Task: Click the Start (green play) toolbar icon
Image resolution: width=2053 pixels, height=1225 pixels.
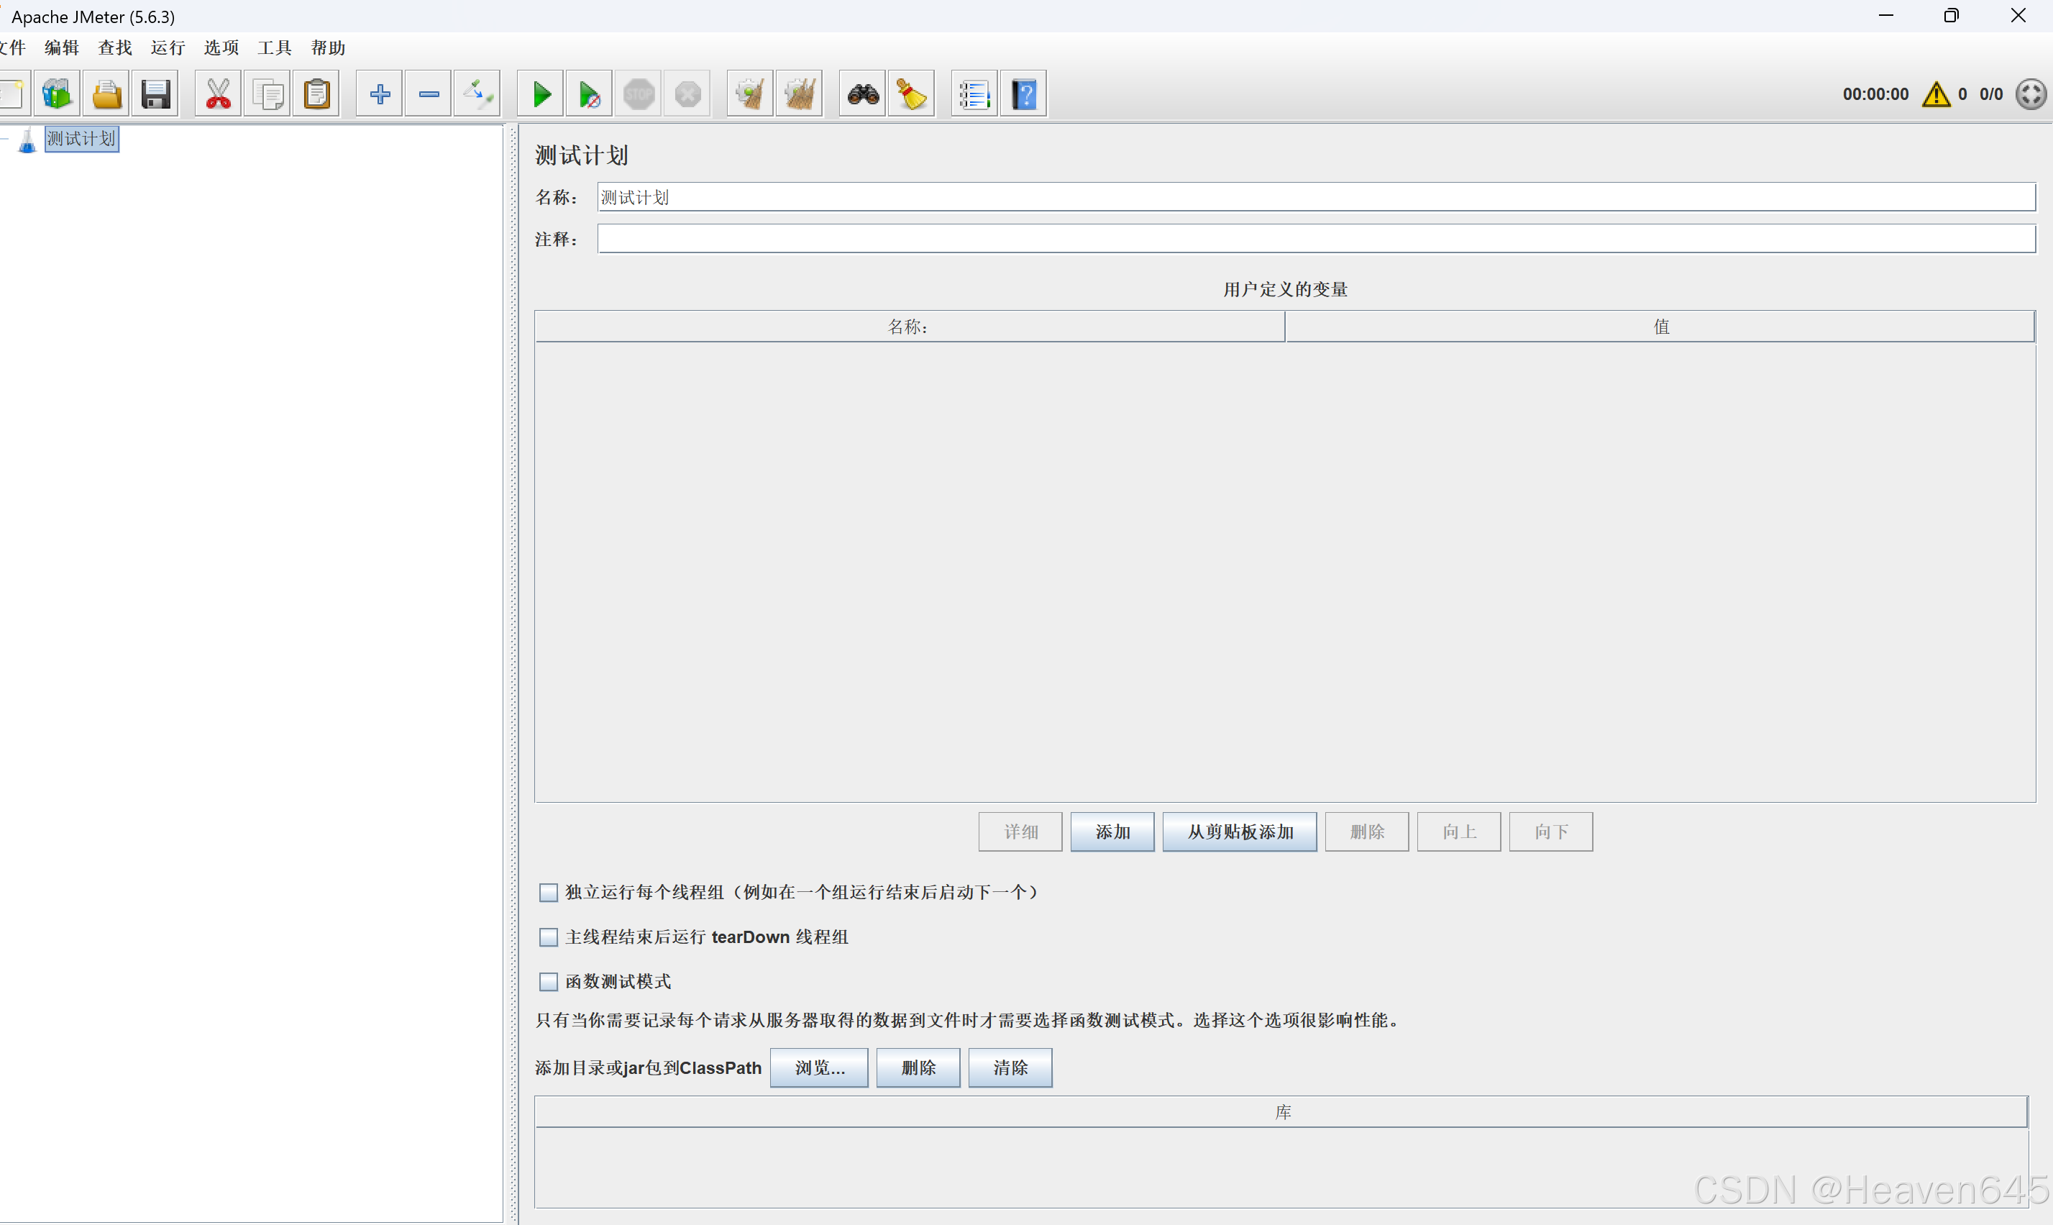Action: (x=541, y=95)
